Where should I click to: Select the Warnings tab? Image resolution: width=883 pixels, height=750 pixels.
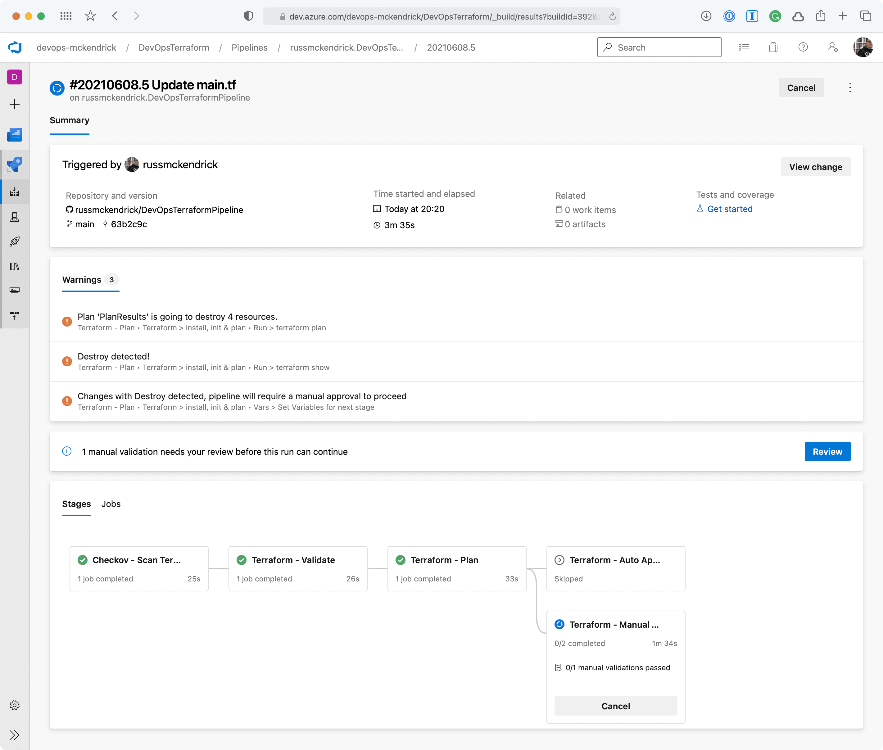(x=82, y=280)
